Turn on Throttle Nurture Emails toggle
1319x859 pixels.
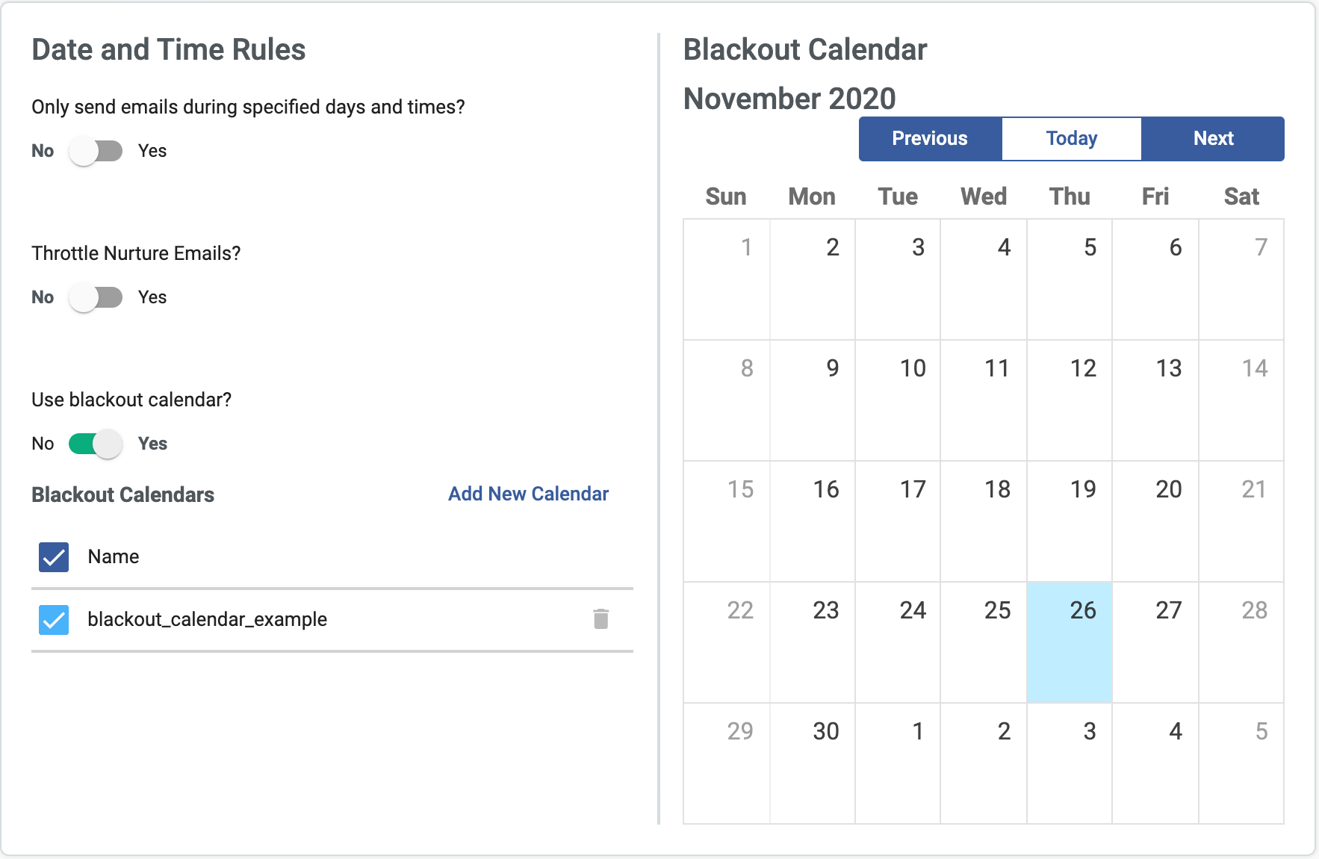(x=96, y=298)
